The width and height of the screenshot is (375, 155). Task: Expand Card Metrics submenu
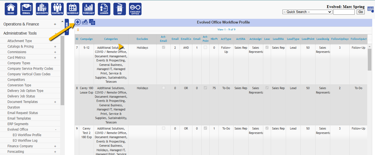(55, 58)
